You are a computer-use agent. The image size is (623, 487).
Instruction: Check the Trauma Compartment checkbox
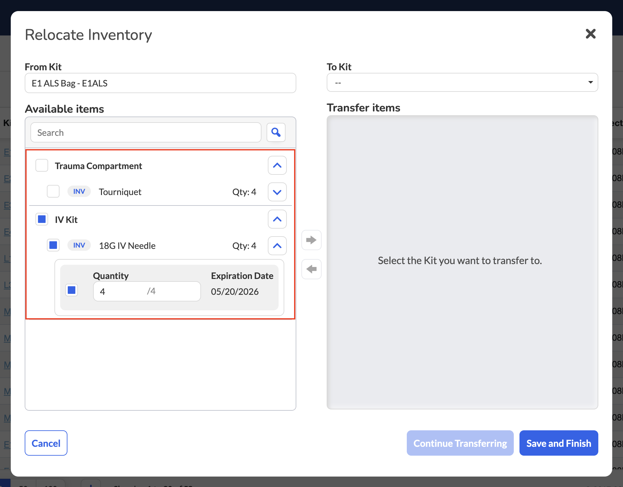pyautogui.click(x=42, y=165)
